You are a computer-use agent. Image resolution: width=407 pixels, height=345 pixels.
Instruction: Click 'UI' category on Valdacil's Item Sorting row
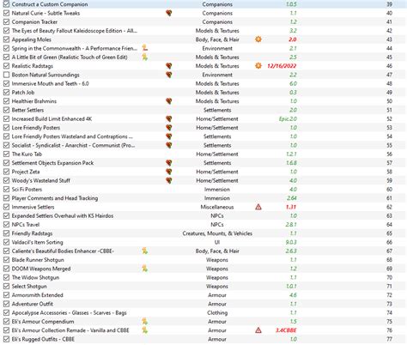217,242
